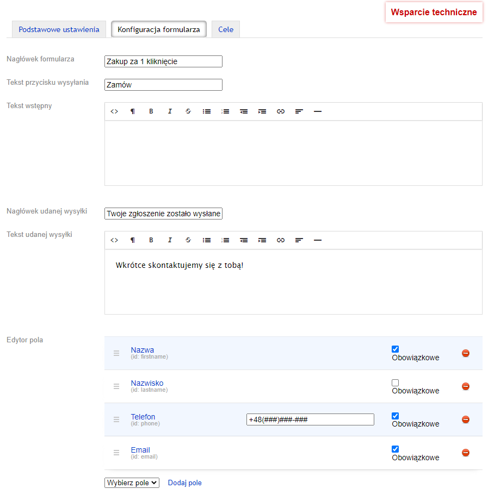Open the Wybierz pole dropdown
The height and width of the screenshot is (495, 488).
pos(132,483)
